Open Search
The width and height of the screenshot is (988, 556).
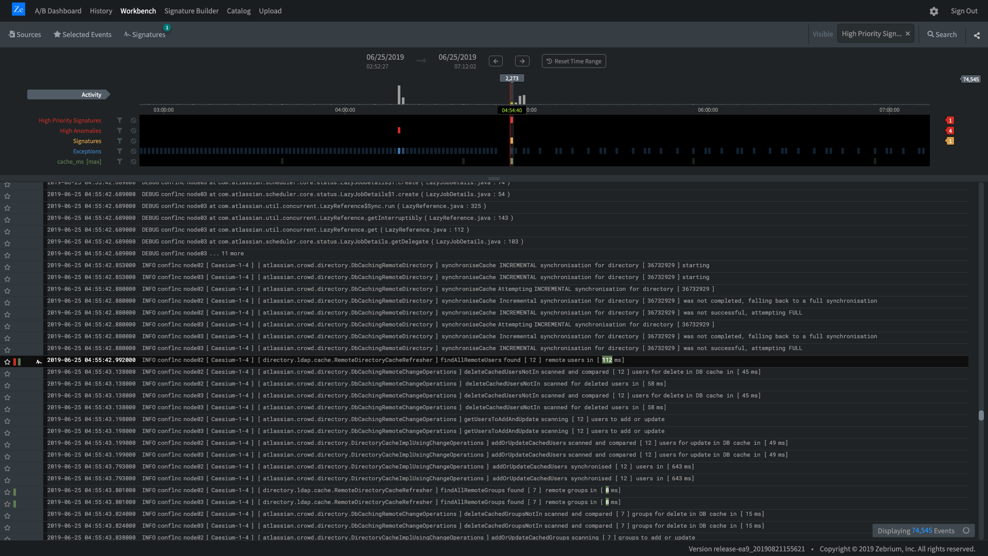click(x=942, y=34)
